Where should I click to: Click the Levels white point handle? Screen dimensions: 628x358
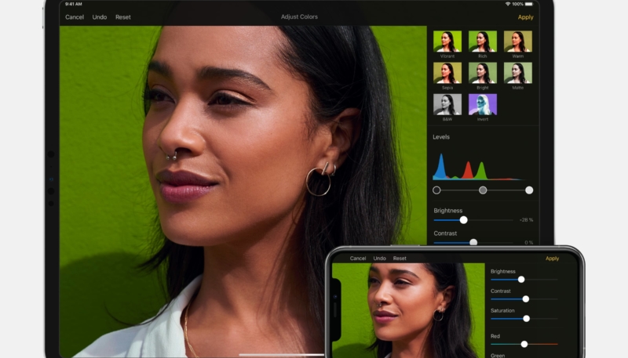pos(529,190)
